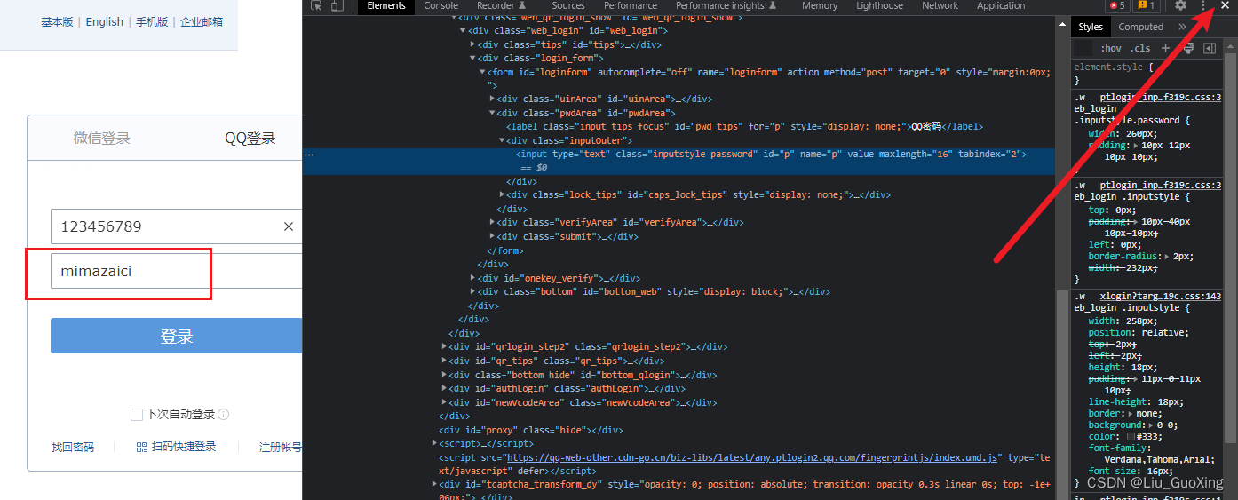Click the English link
1238x500 pixels.
coord(105,22)
